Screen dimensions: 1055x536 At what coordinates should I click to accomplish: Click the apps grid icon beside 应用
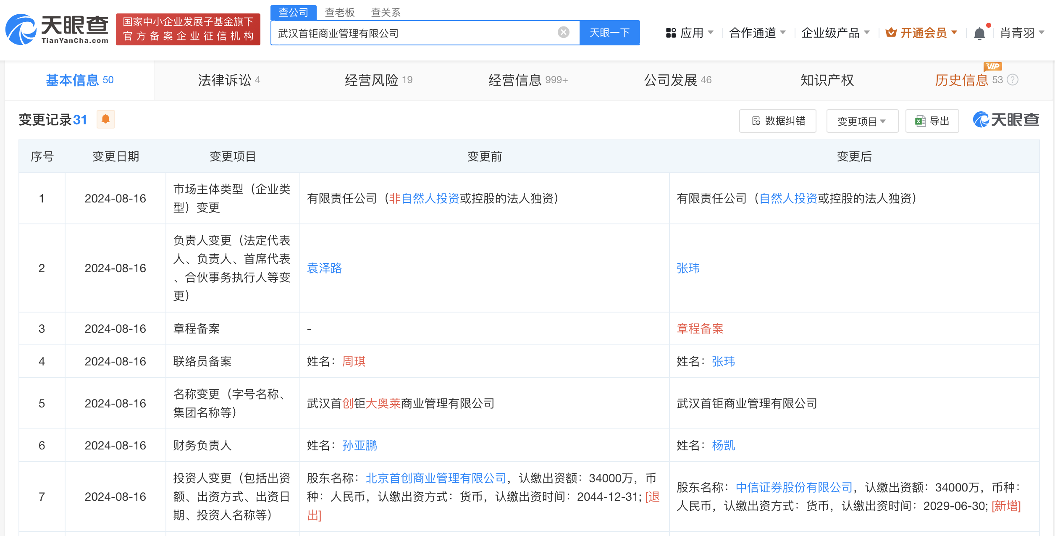coord(671,32)
